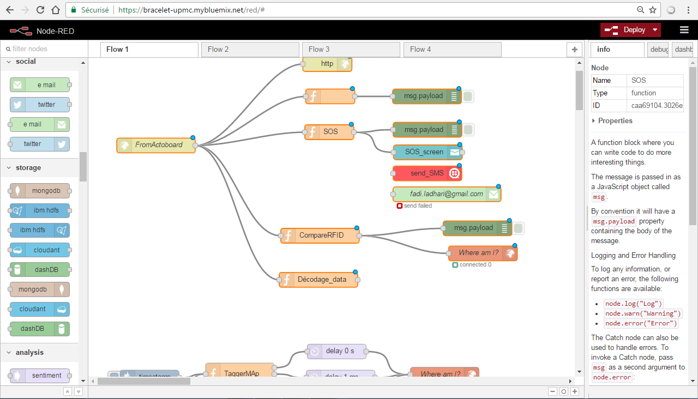
Task: Select the mongodb palette node with right icon
Action: 40,289
